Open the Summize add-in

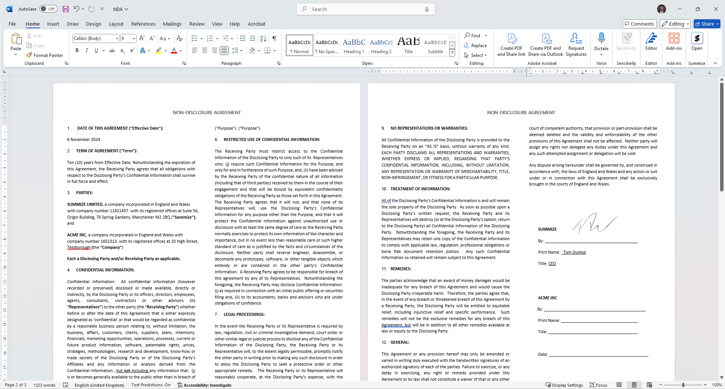tap(697, 41)
